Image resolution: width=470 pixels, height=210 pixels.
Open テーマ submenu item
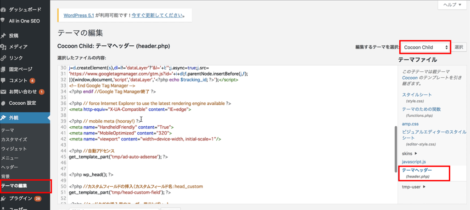[x=7, y=130]
